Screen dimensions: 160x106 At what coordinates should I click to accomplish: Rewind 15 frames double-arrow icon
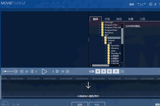pyautogui.click(x=22, y=71)
